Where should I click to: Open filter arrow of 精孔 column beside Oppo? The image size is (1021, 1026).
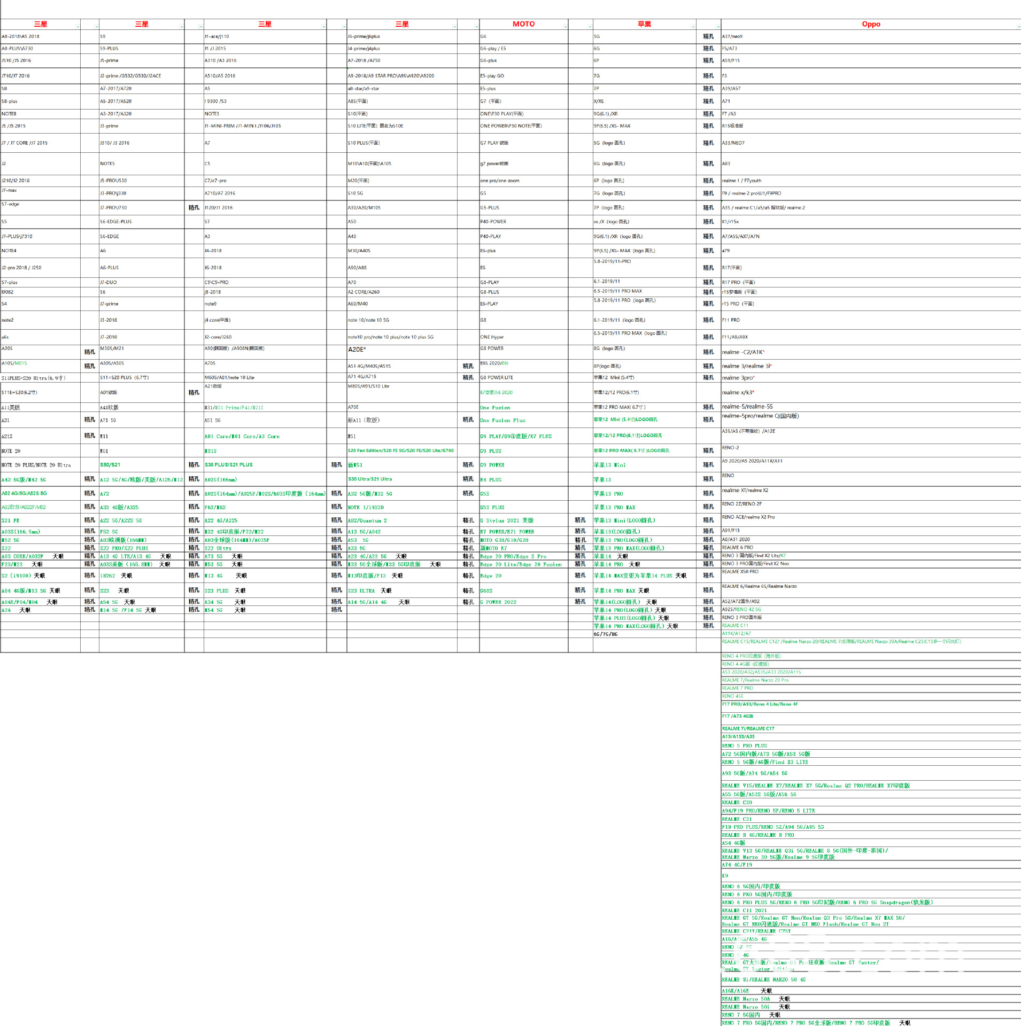(718, 27)
